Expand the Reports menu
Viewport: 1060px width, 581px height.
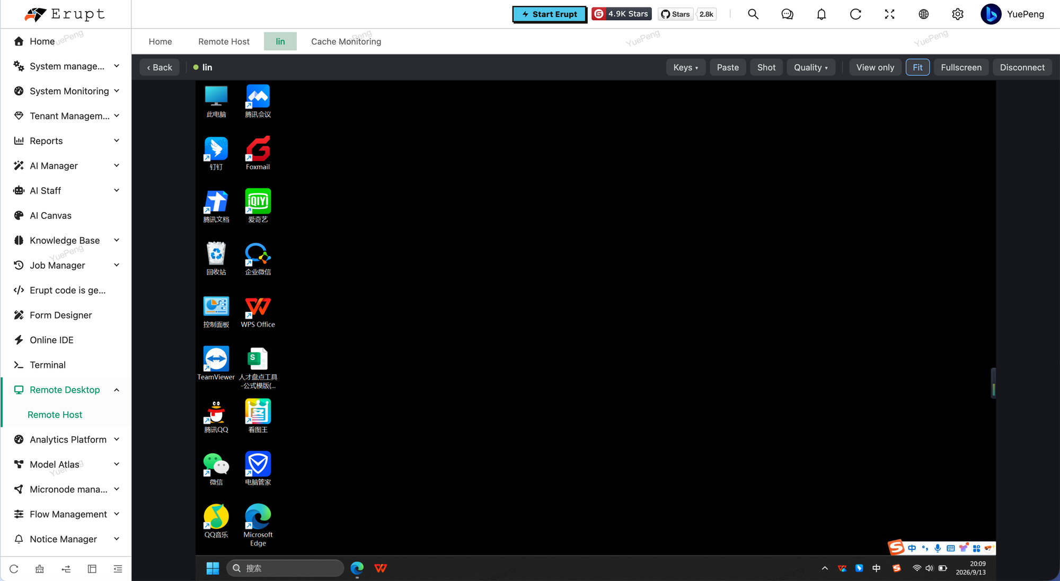click(x=66, y=141)
